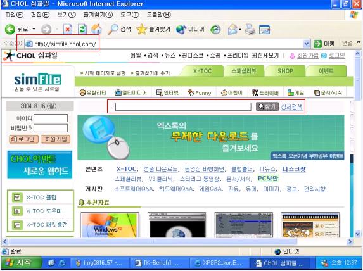
Task: Open the 즐겨찾기(A) menu
Action: pyautogui.click(x=98, y=15)
